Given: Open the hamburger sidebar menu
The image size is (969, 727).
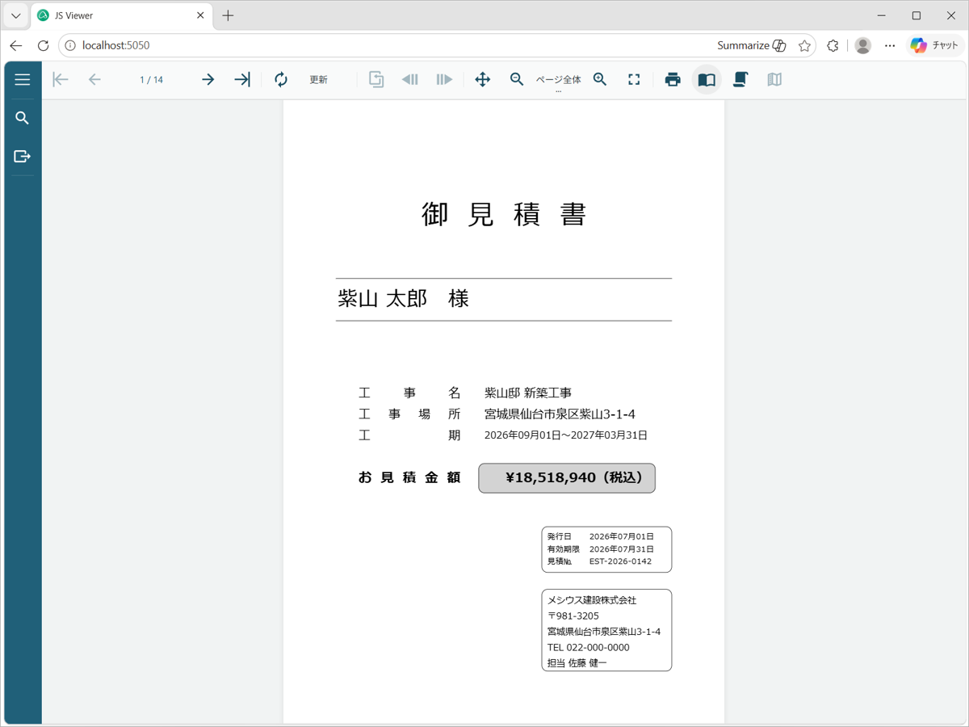Looking at the screenshot, I should [x=23, y=80].
